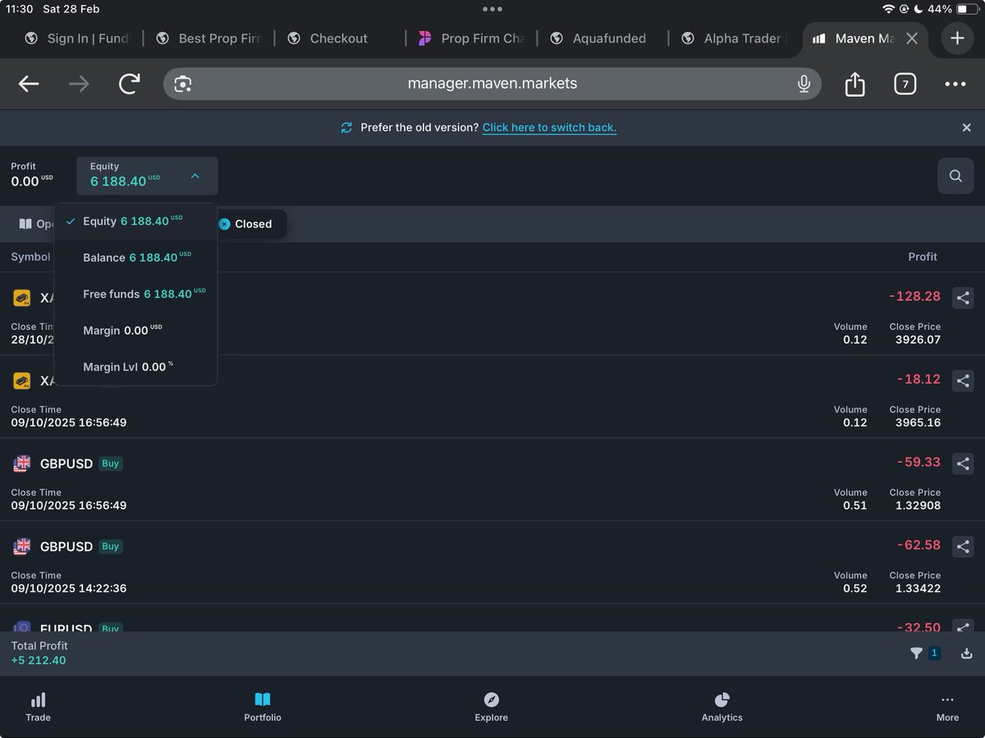Open the Explore bottom tab

point(491,707)
